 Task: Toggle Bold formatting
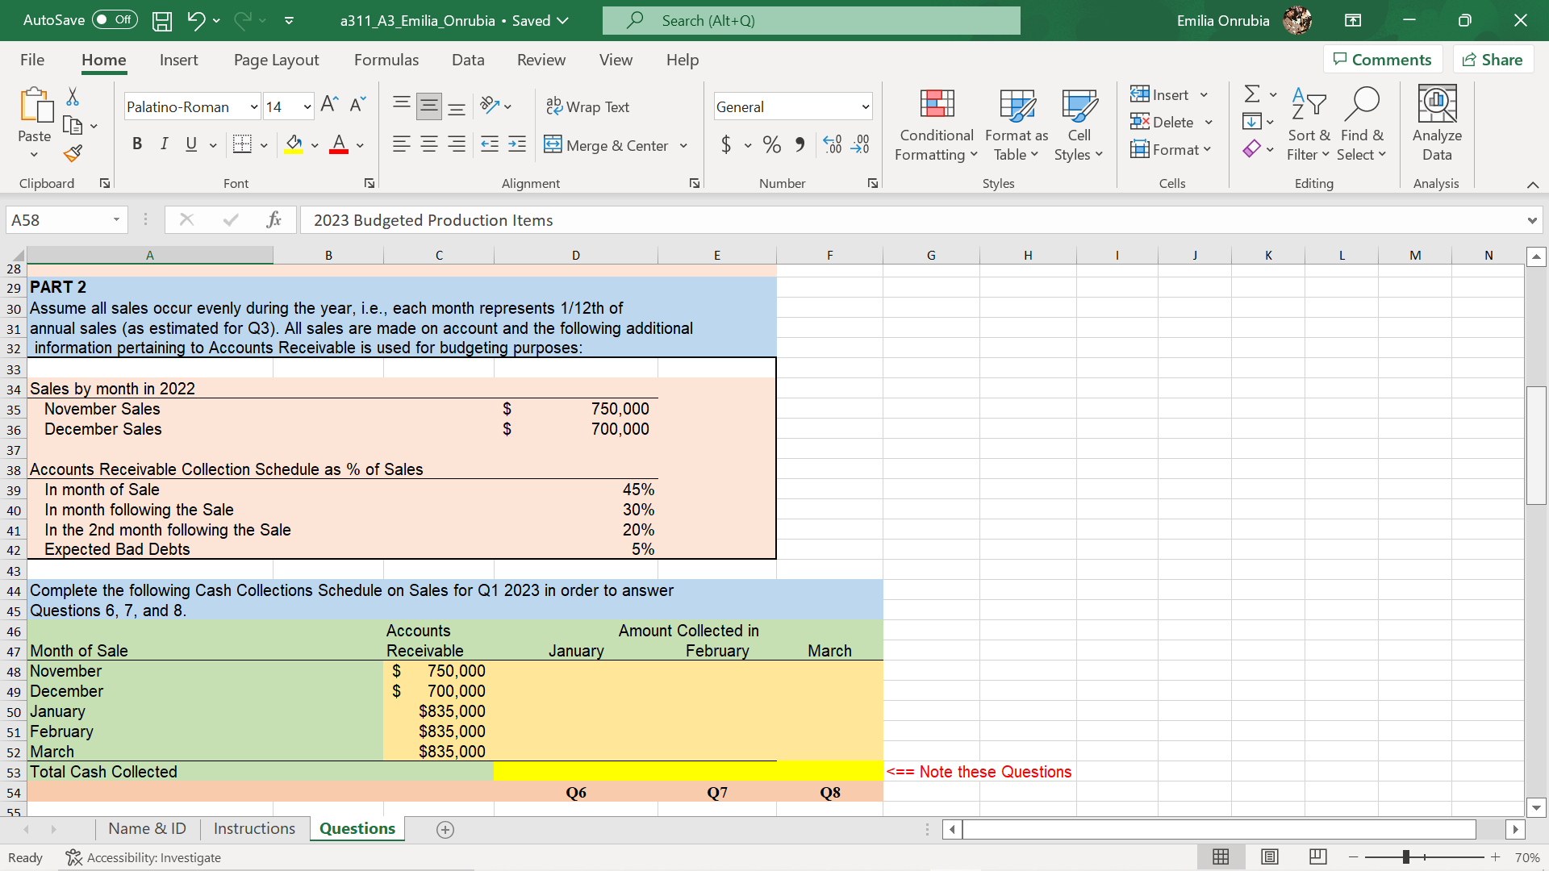137,144
